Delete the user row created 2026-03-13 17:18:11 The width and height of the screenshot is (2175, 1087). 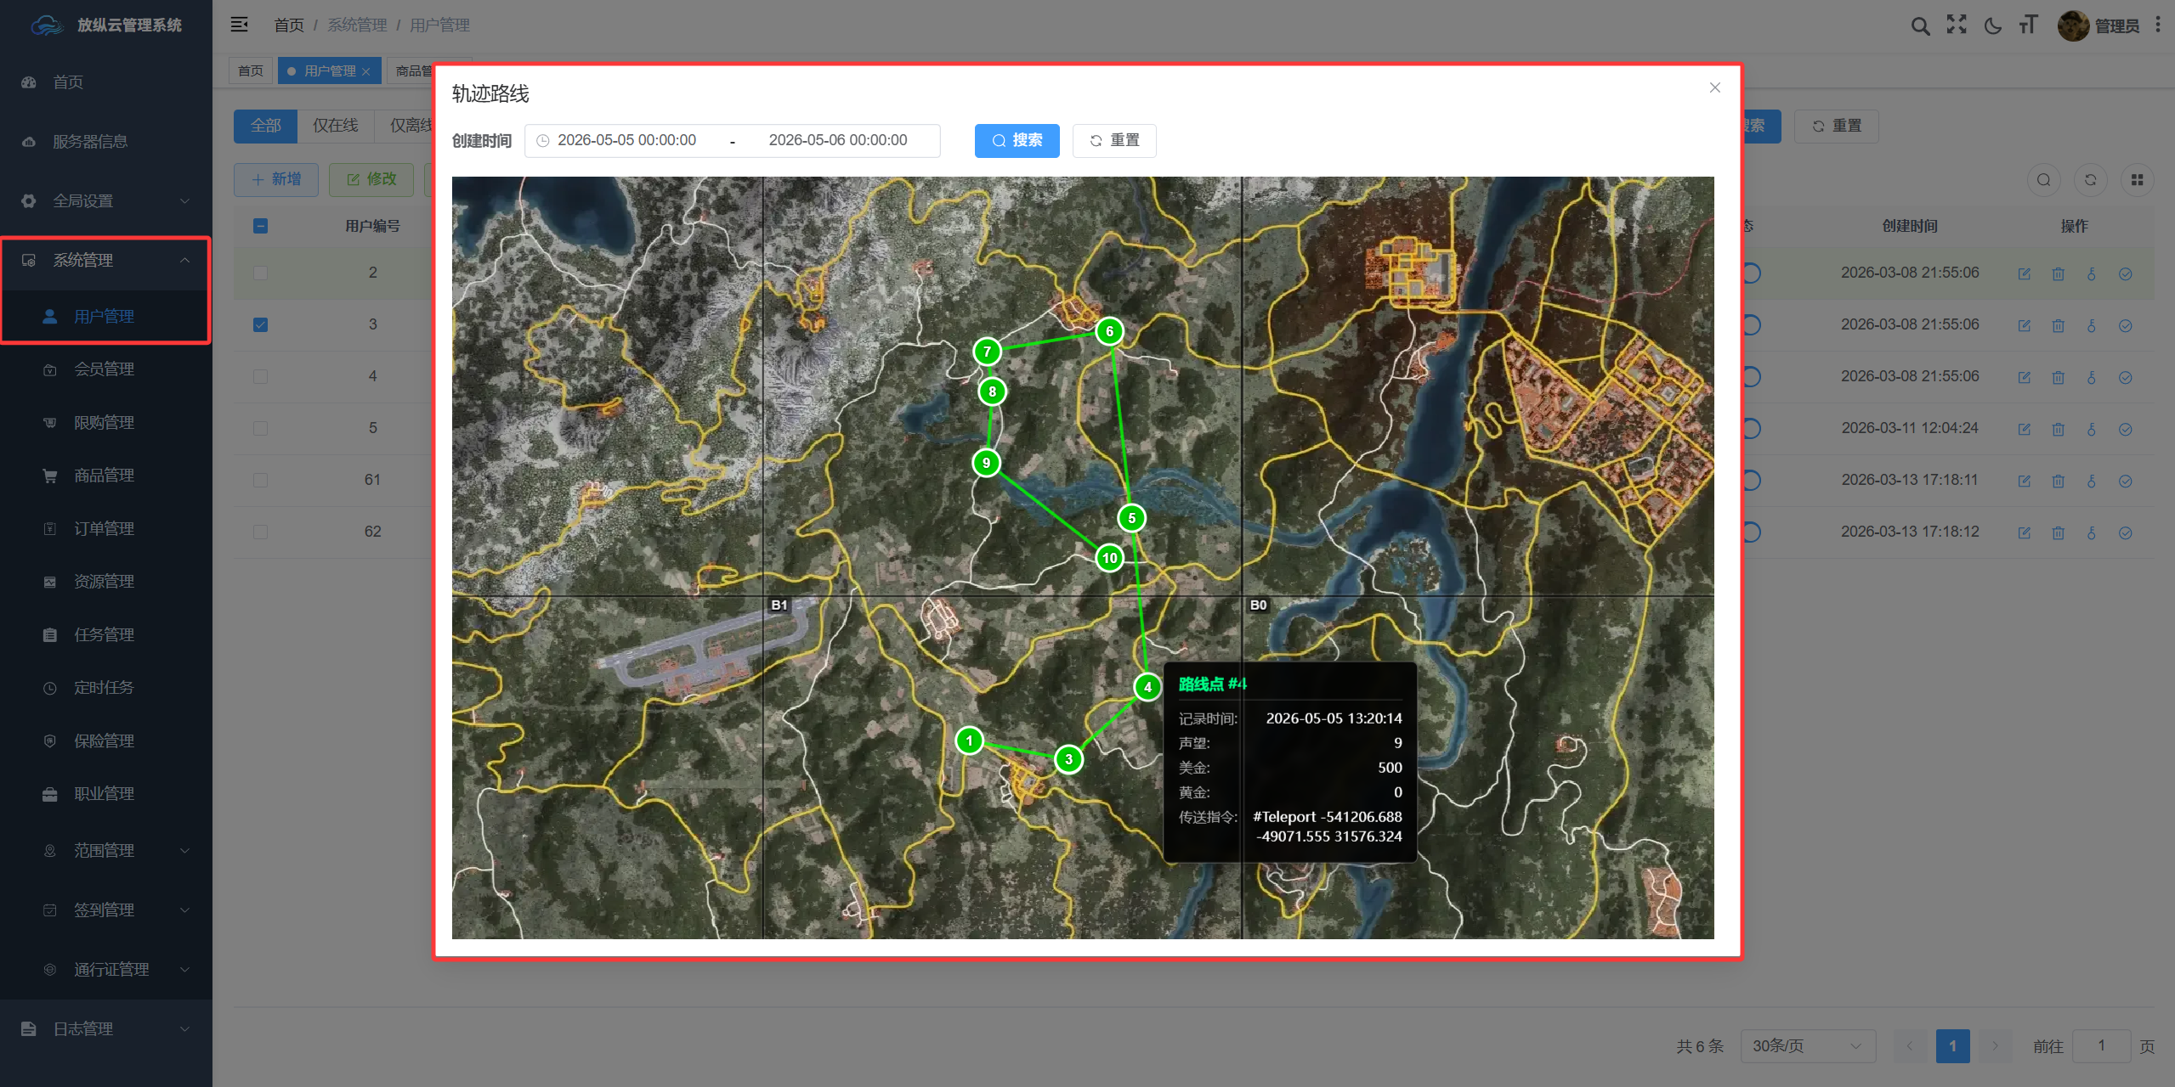pos(2059,482)
